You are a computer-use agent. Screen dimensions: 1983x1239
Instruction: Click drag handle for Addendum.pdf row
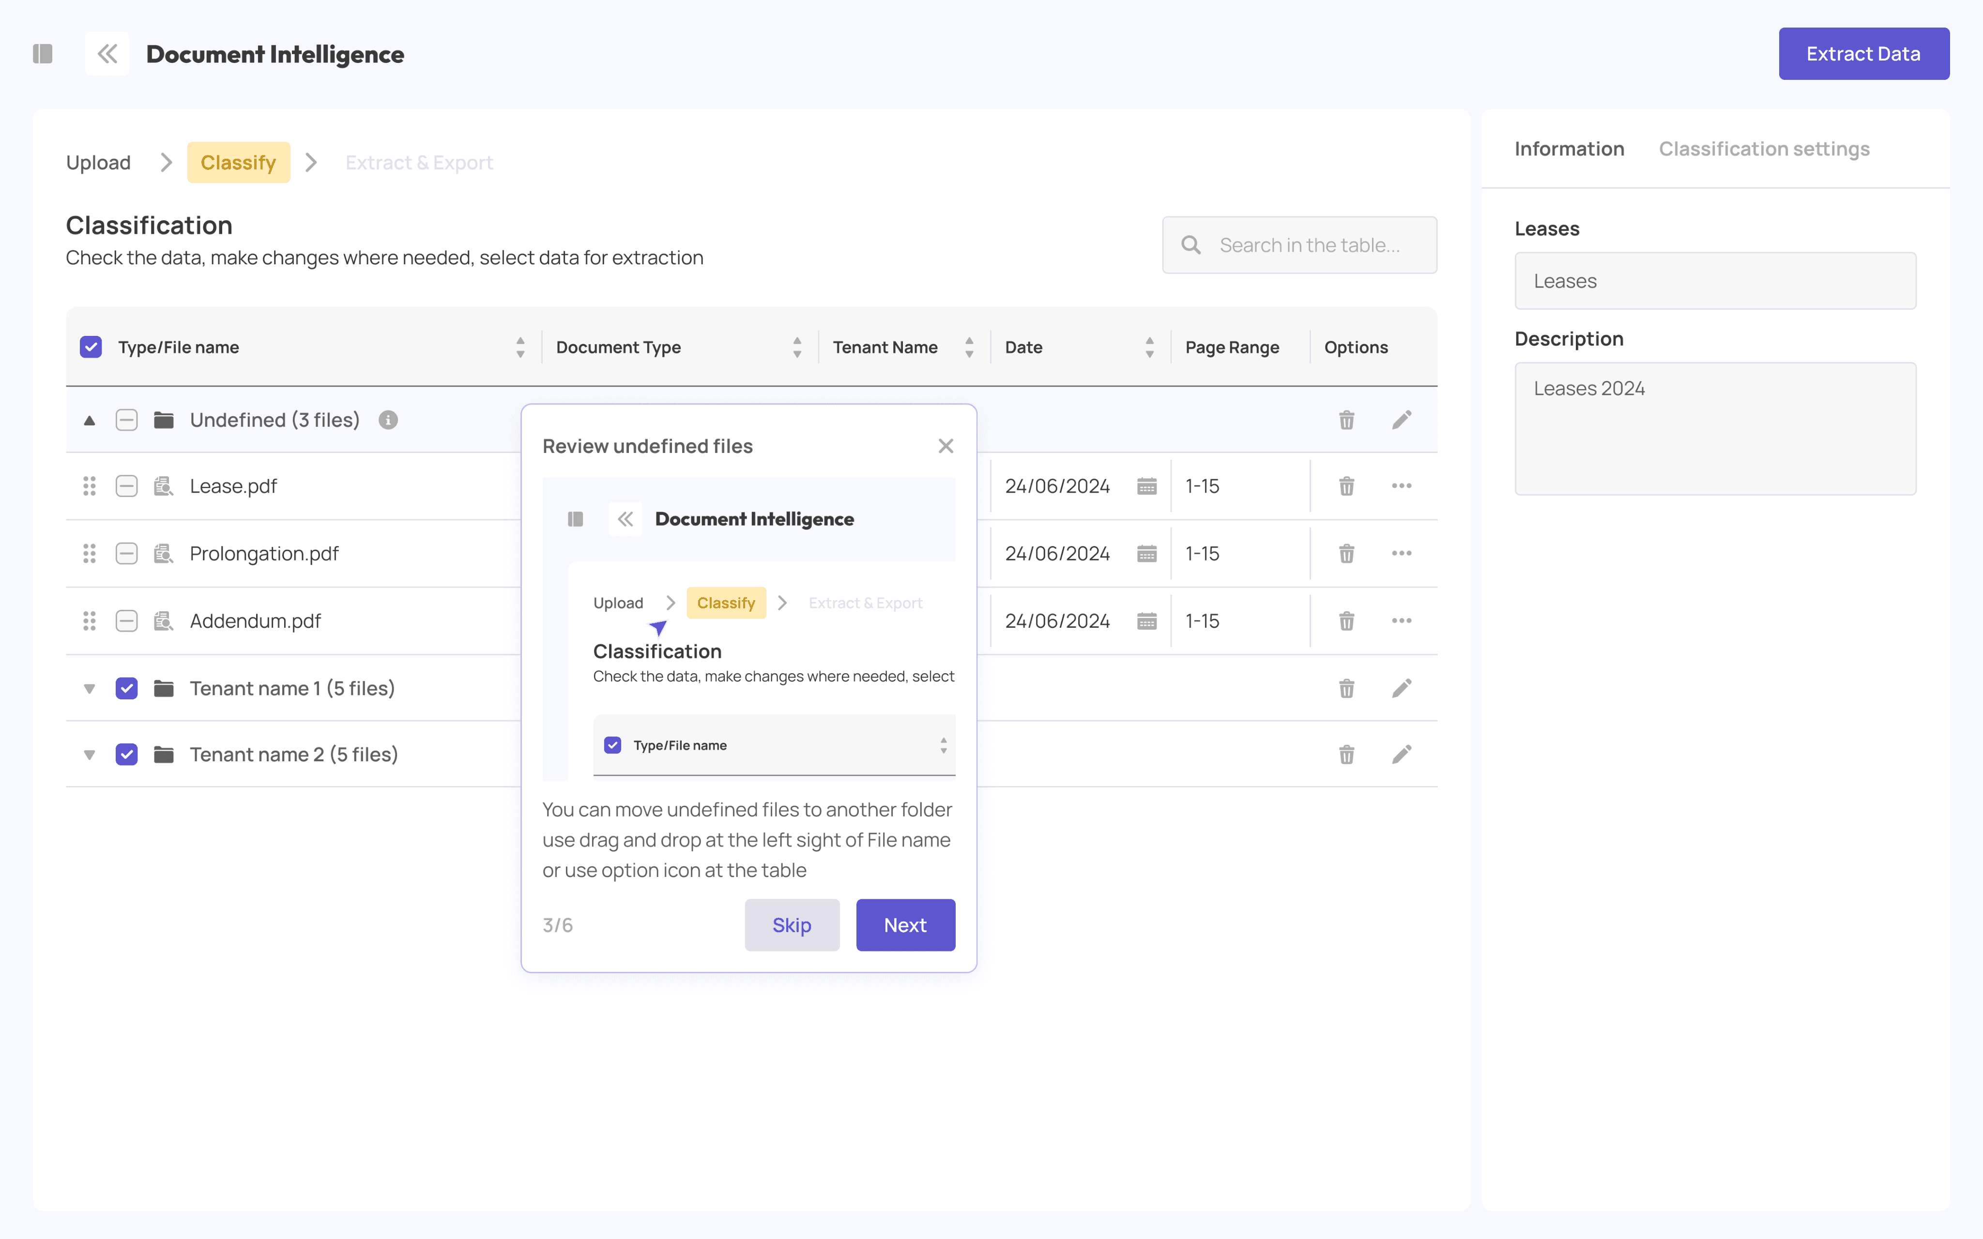[x=89, y=621]
